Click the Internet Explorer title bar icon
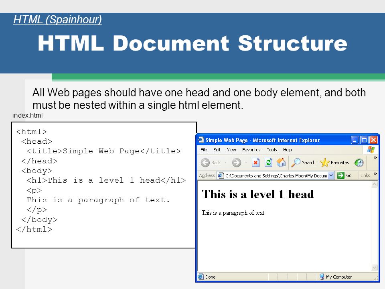The image size is (385, 289). pos(201,140)
